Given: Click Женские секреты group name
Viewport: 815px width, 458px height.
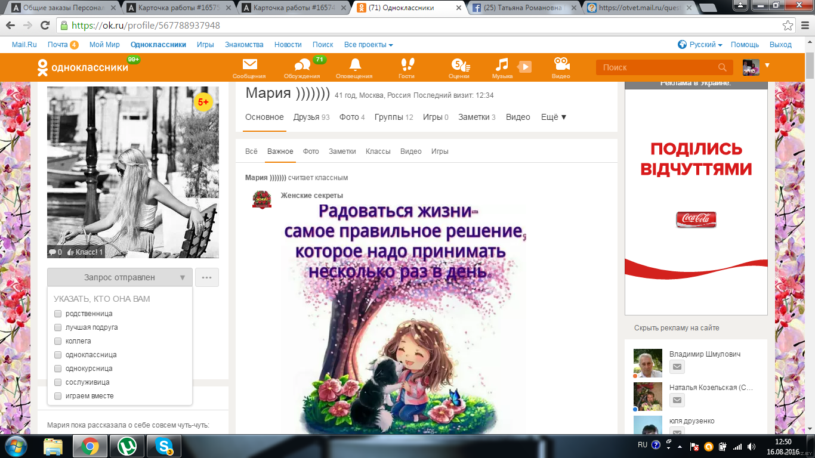Looking at the screenshot, I should click(x=311, y=196).
